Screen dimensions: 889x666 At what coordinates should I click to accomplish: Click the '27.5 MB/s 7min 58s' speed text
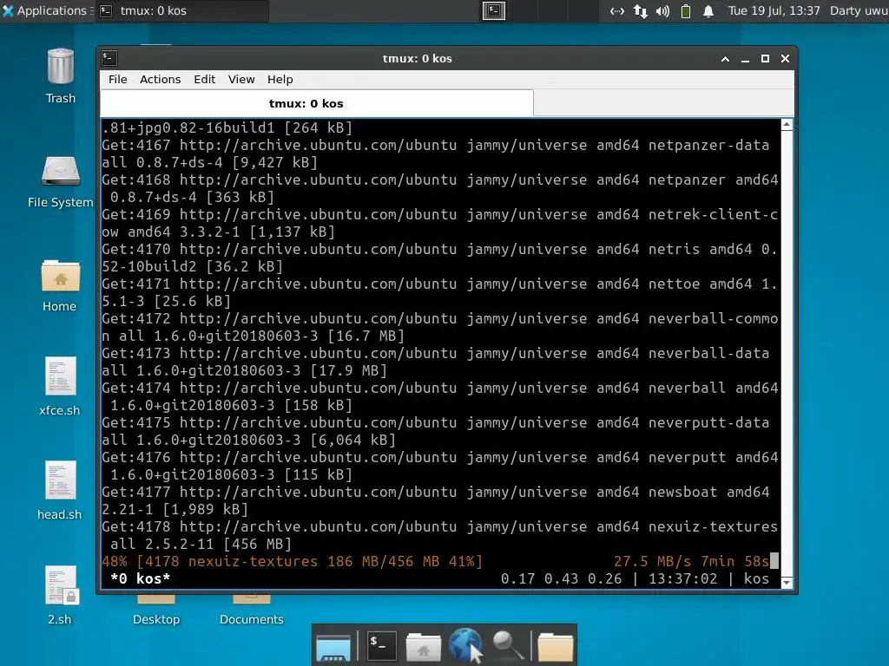(x=691, y=561)
